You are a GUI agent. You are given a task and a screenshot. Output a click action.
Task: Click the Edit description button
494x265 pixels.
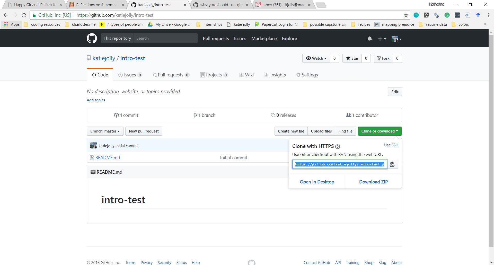[x=395, y=92]
